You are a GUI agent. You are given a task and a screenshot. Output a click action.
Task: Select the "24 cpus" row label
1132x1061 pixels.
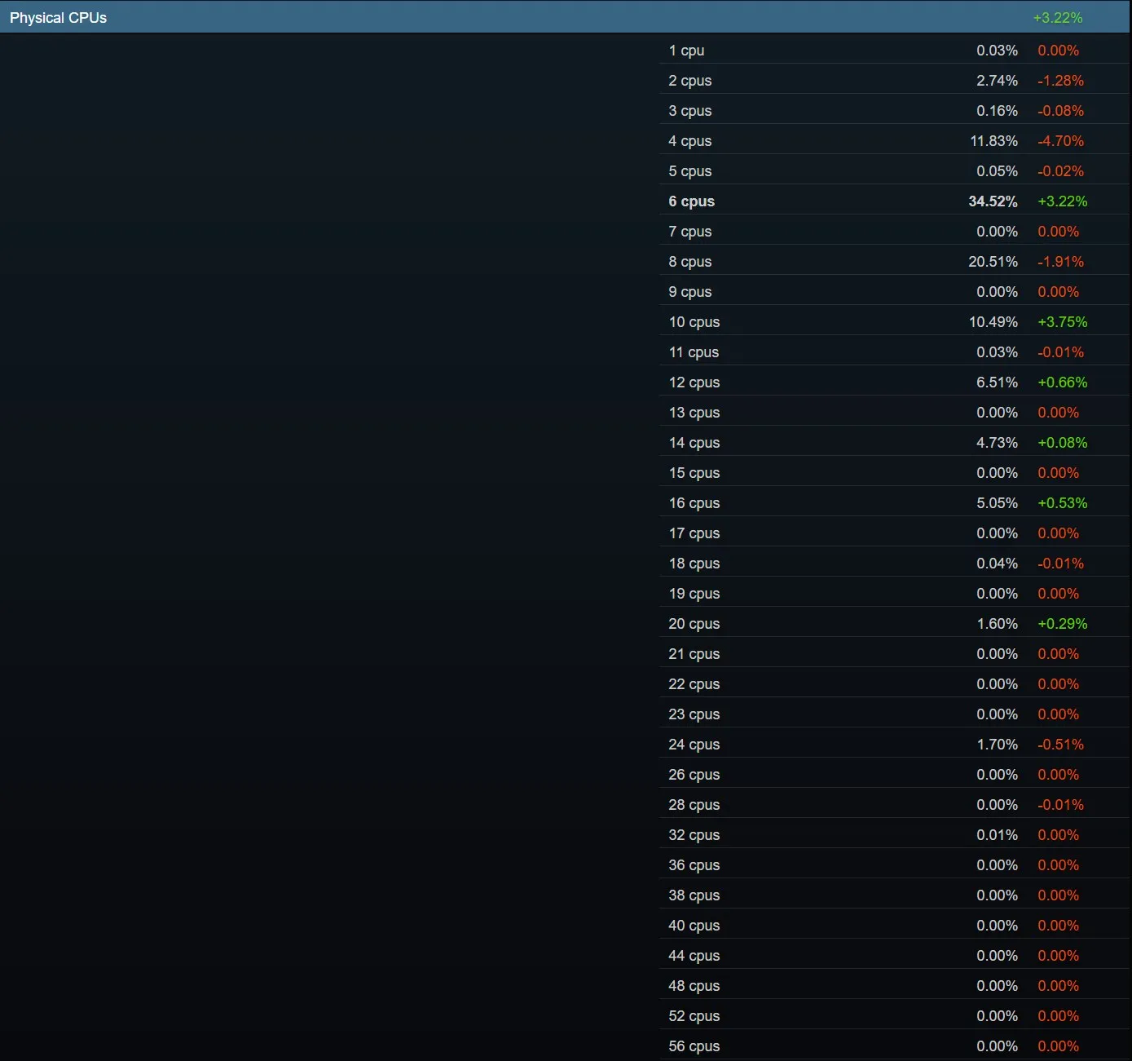point(694,745)
